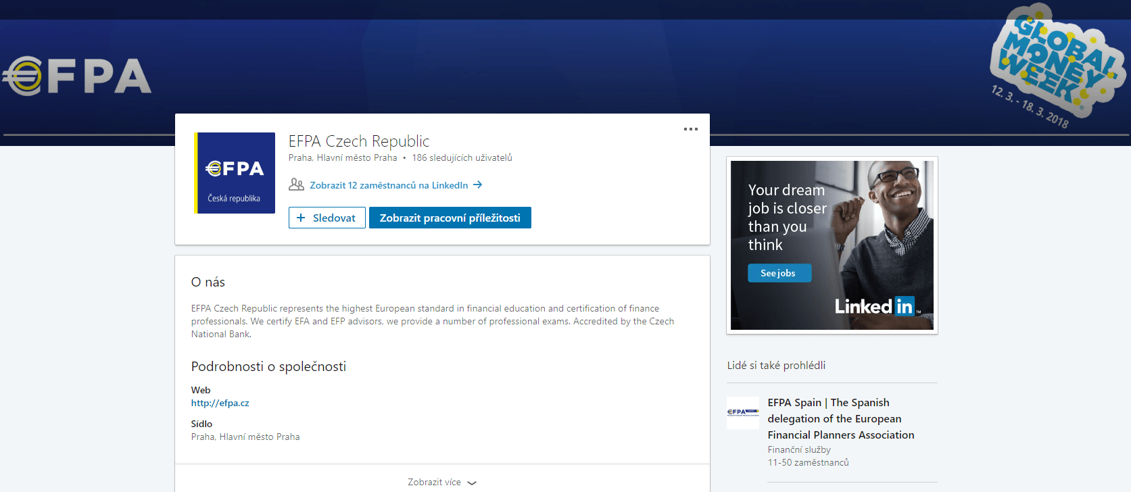
Task: Click the Praha address under Sídlo
Action: tap(245, 437)
